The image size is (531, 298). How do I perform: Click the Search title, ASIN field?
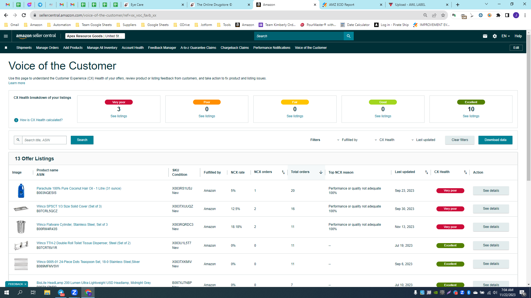point(44,140)
